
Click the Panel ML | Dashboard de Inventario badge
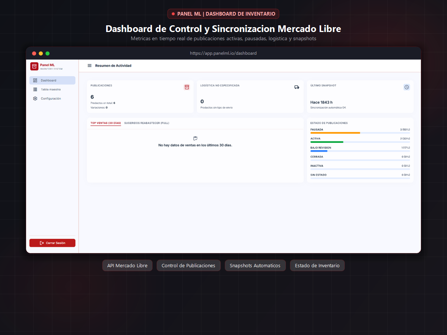[223, 14]
